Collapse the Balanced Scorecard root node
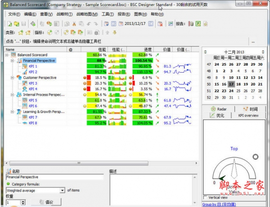This screenshot has height=207, width=270. coord(7,55)
